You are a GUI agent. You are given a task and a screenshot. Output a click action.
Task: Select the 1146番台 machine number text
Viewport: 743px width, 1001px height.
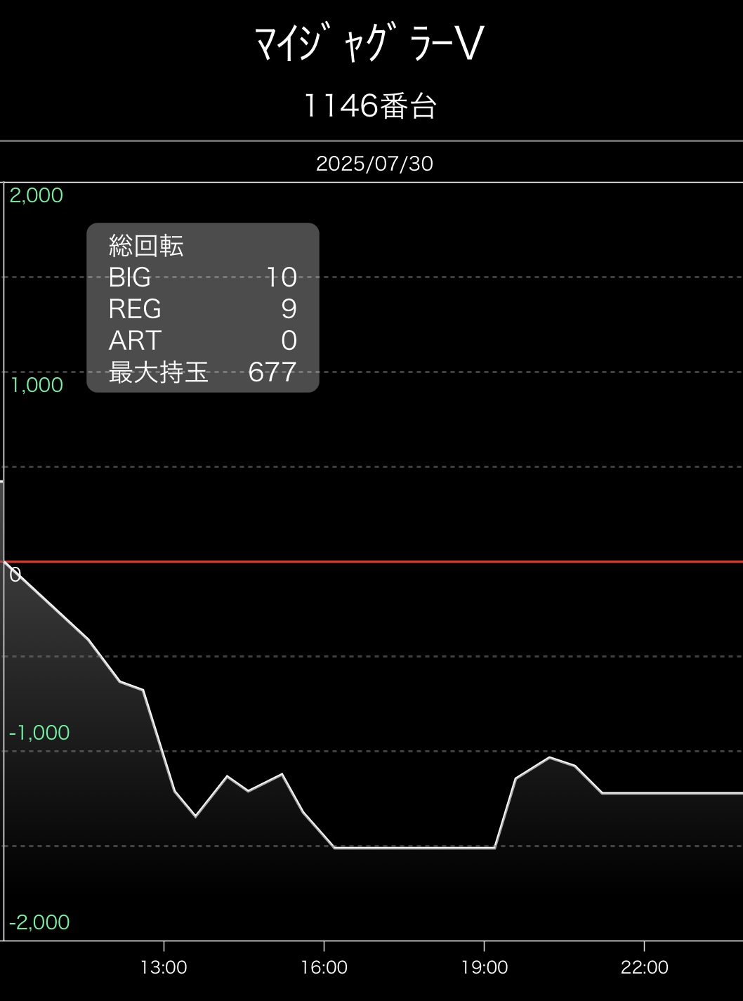371,106
